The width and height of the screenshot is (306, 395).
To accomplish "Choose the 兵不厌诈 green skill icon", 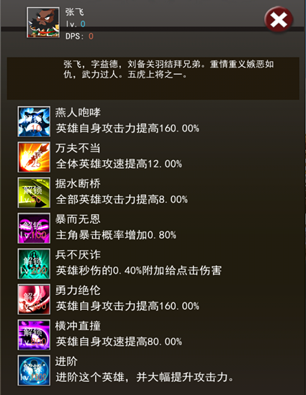I will pyautogui.click(x=34, y=264).
